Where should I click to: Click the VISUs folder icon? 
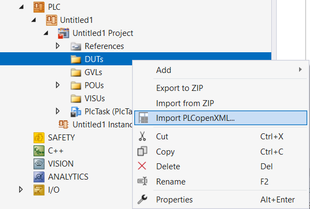click(x=76, y=99)
